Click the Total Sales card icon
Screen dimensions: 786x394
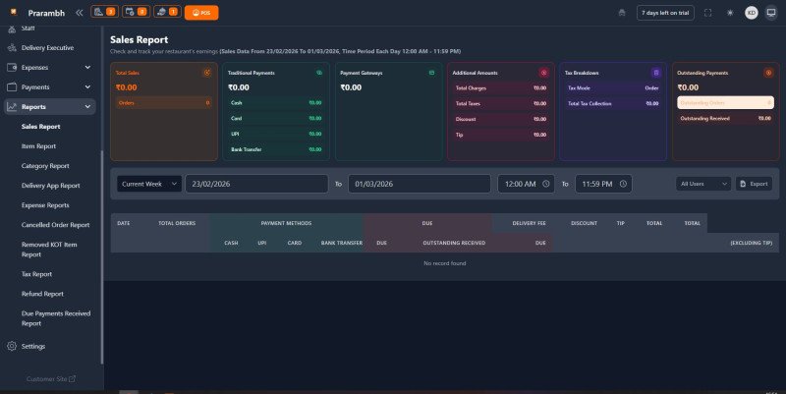click(206, 73)
